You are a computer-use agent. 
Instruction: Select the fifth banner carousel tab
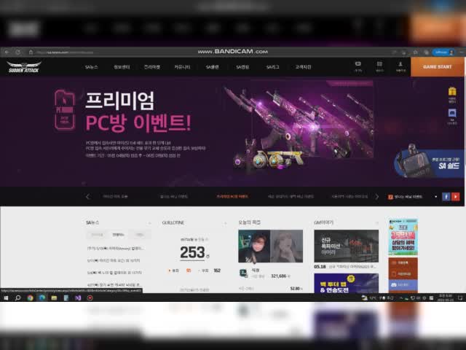349,197
